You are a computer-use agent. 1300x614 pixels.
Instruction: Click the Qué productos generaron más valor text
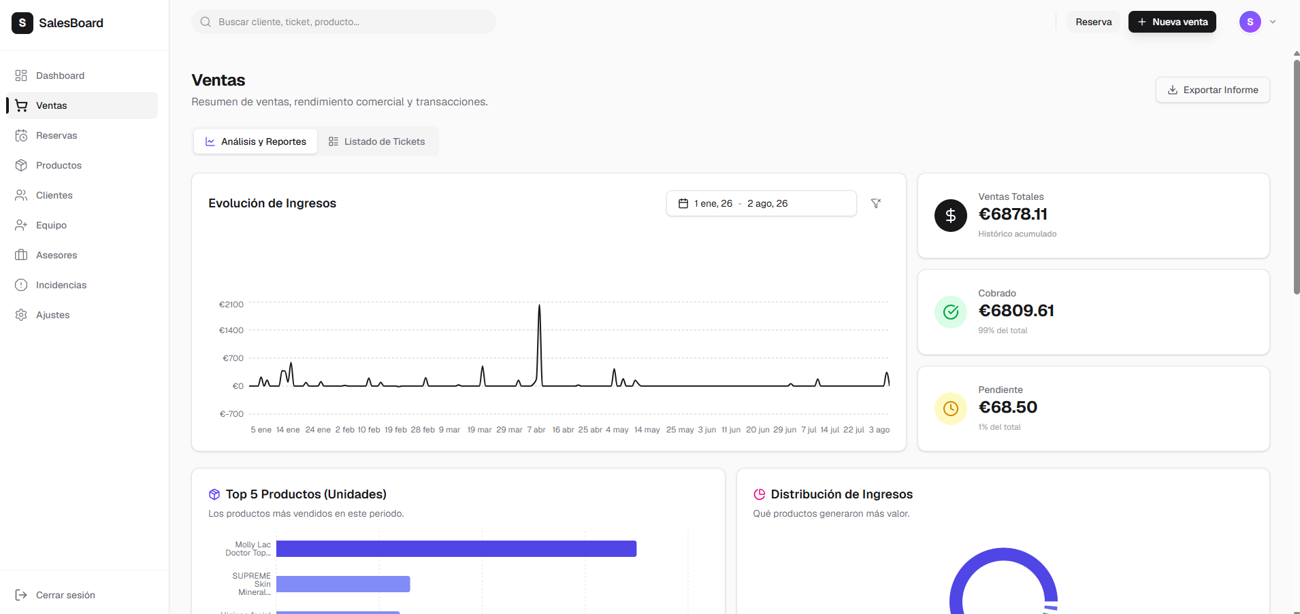[x=831, y=513]
